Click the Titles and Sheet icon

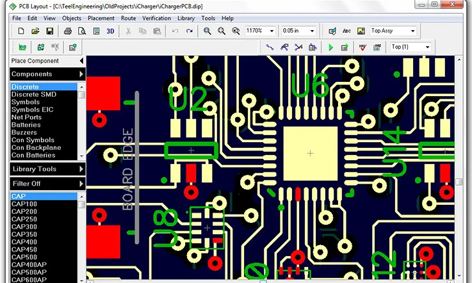pyautogui.click(x=96, y=31)
